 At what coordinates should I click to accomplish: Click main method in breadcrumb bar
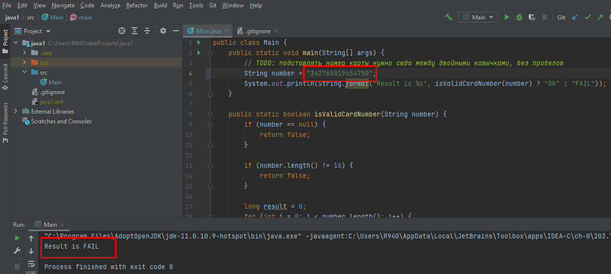81,17
